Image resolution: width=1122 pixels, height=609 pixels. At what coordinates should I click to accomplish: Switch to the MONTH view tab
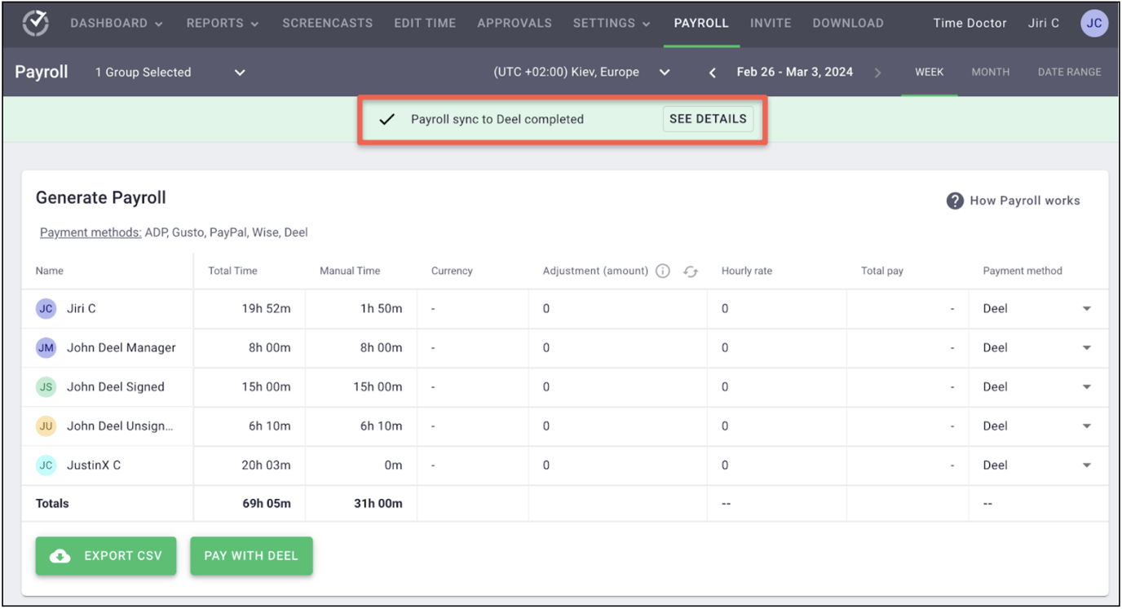coord(990,72)
